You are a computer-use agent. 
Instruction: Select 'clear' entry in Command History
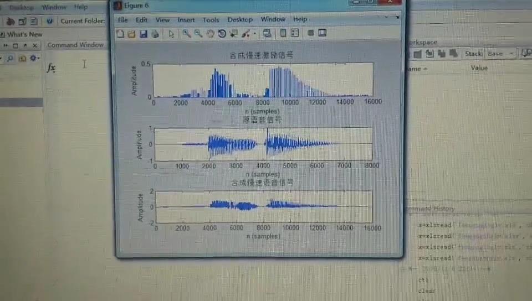[x=426, y=290]
